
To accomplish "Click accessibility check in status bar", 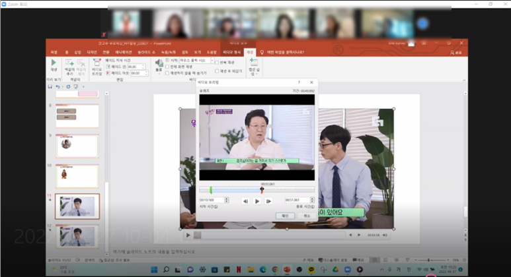I will click(114, 260).
